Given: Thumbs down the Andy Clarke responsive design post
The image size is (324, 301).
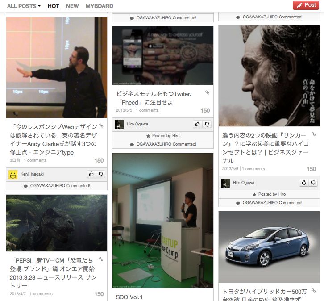Looking at the screenshot, I should (x=100, y=174).
